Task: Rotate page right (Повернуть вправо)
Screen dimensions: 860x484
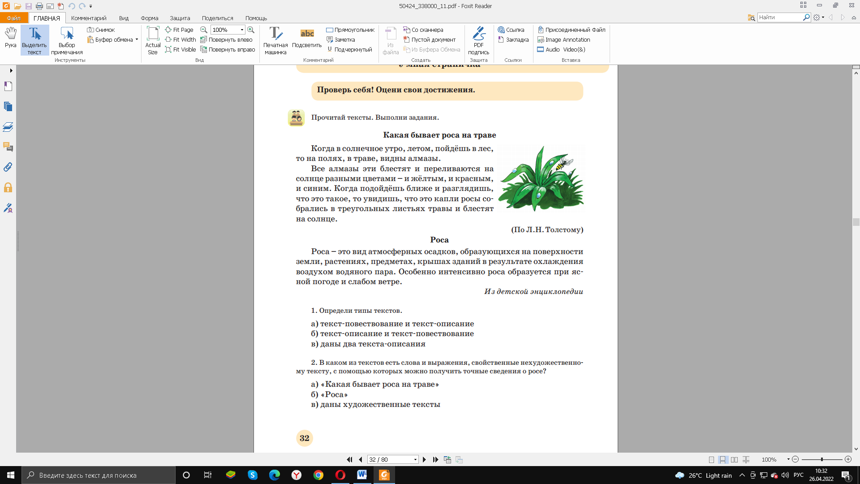Action: (x=228, y=49)
